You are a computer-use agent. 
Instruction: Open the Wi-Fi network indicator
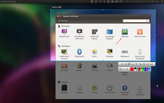(x=127, y=2)
